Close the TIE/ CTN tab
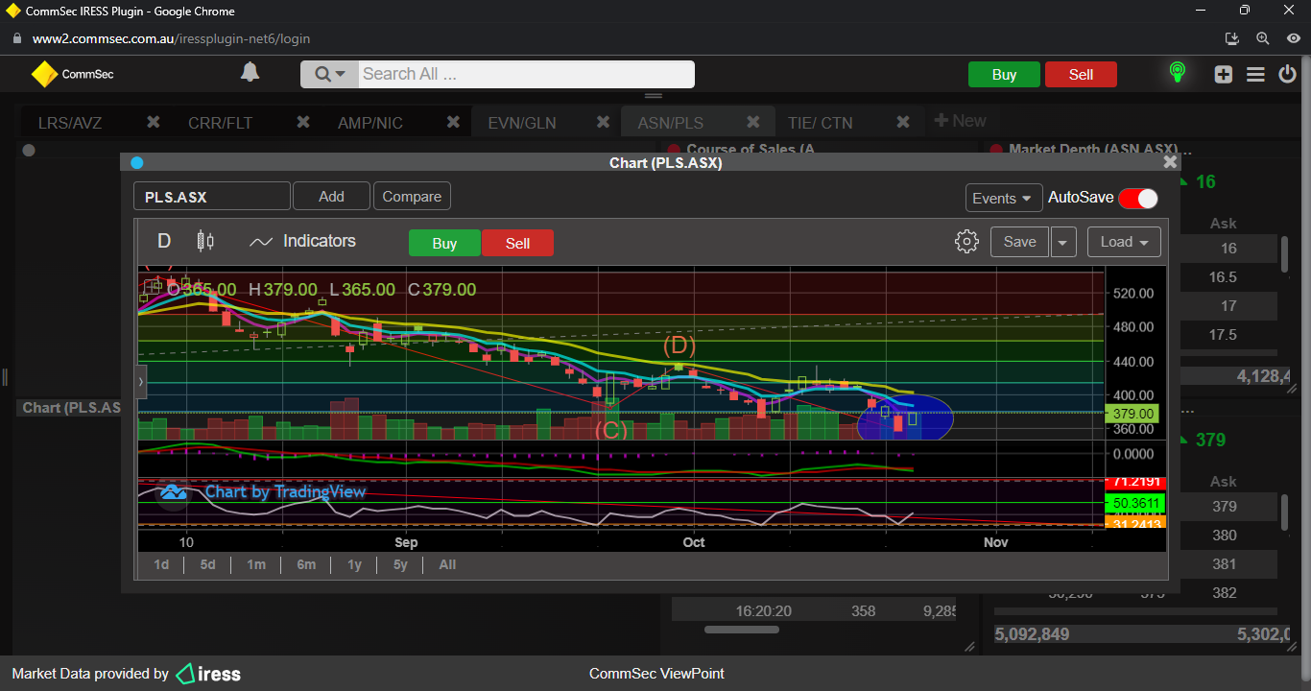This screenshot has width=1311, height=691. coord(903,122)
